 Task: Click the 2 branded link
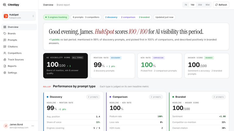tap(144, 17)
